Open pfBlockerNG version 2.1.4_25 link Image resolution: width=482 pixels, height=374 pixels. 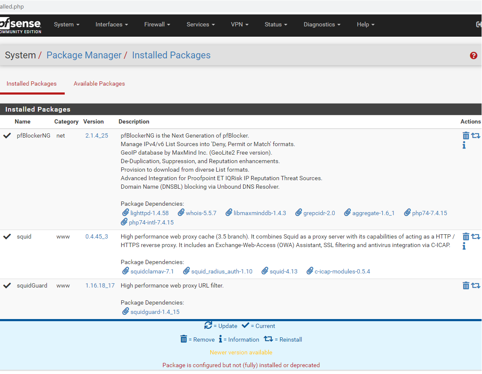click(x=97, y=135)
